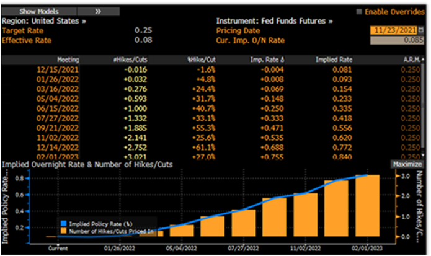Click the Cur. Imp. O/N Rate field
This screenshot has width=431, height=256.
(396, 40)
